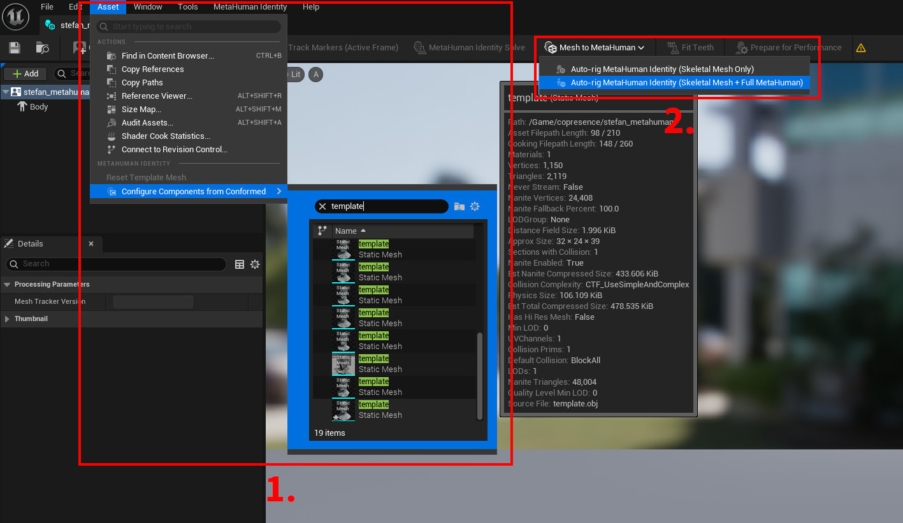
Task: Open the Mesh to MetaHuman dropdown
Action: [x=595, y=48]
